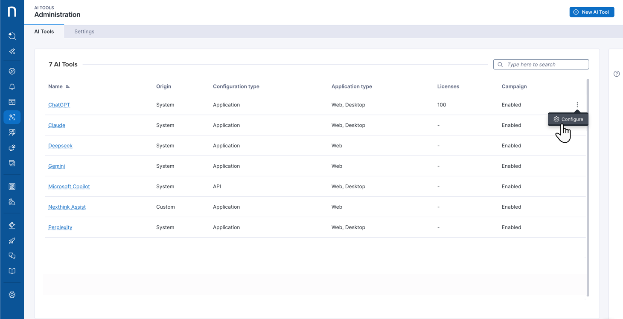Screen dimensions: 623x319
Task: Click the help question mark icon
Action: tap(617, 74)
